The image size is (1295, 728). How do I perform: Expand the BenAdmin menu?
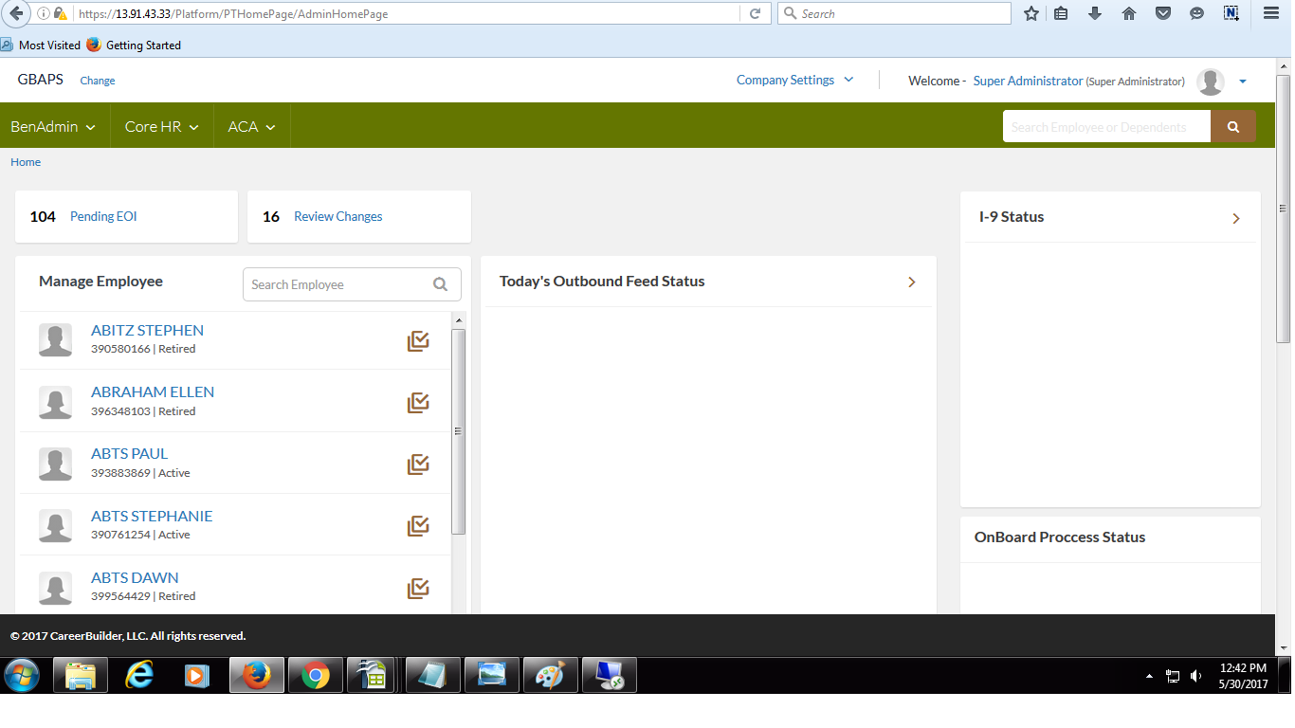coord(53,127)
